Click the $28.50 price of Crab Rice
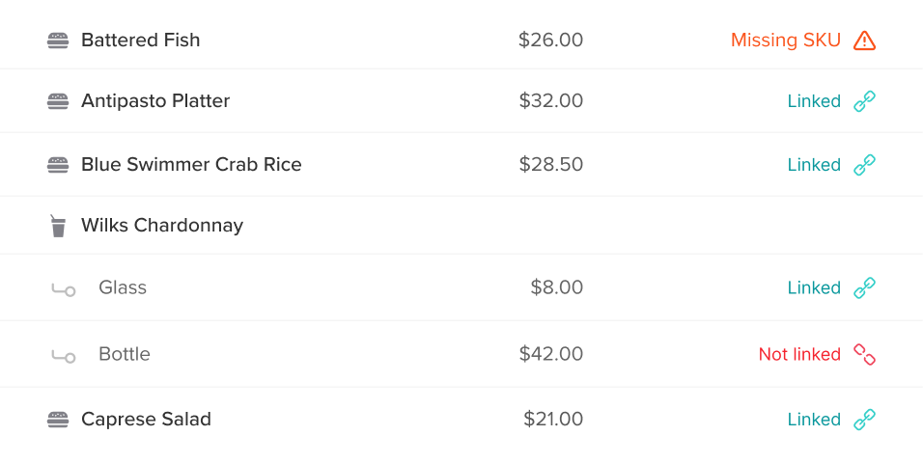 550,165
